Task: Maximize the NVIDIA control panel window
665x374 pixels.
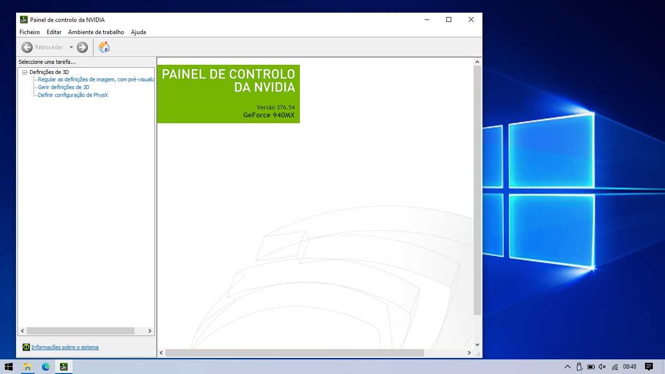Action: click(449, 20)
